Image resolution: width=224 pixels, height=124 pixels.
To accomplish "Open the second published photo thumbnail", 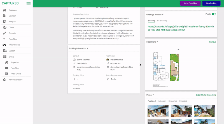I will tap(181, 111).
